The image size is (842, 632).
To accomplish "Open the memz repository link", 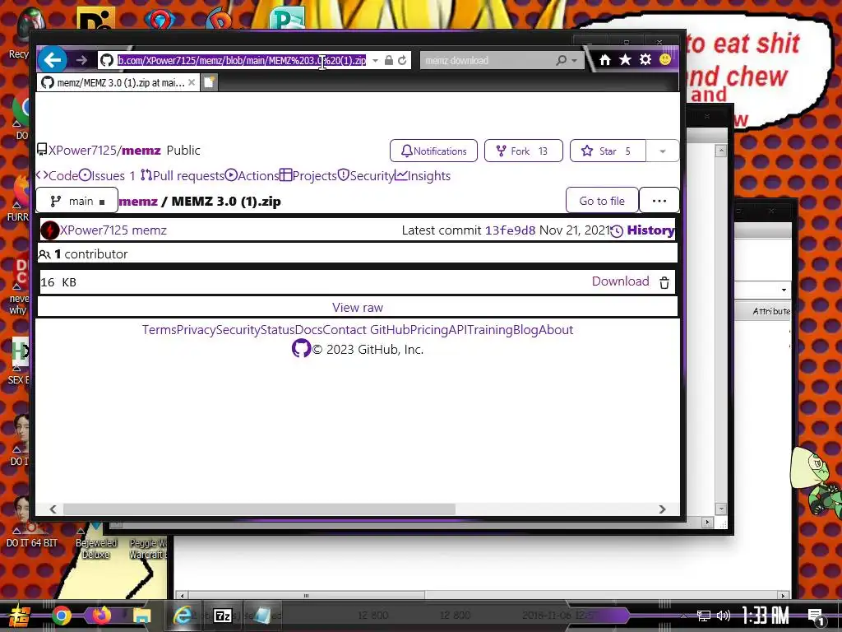I will coord(141,151).
